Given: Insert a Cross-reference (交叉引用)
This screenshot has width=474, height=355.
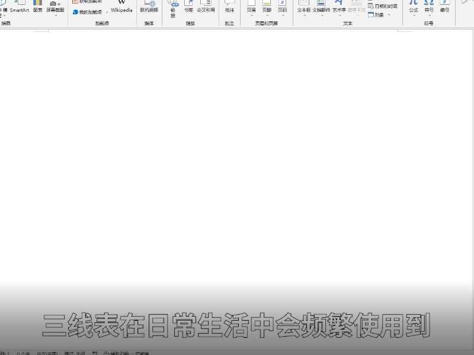Looking at the screenshot, I should [x=206, y=7].
